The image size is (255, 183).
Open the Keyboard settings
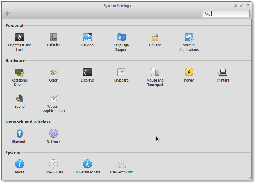pyautogui.click(x=121, y=72)
